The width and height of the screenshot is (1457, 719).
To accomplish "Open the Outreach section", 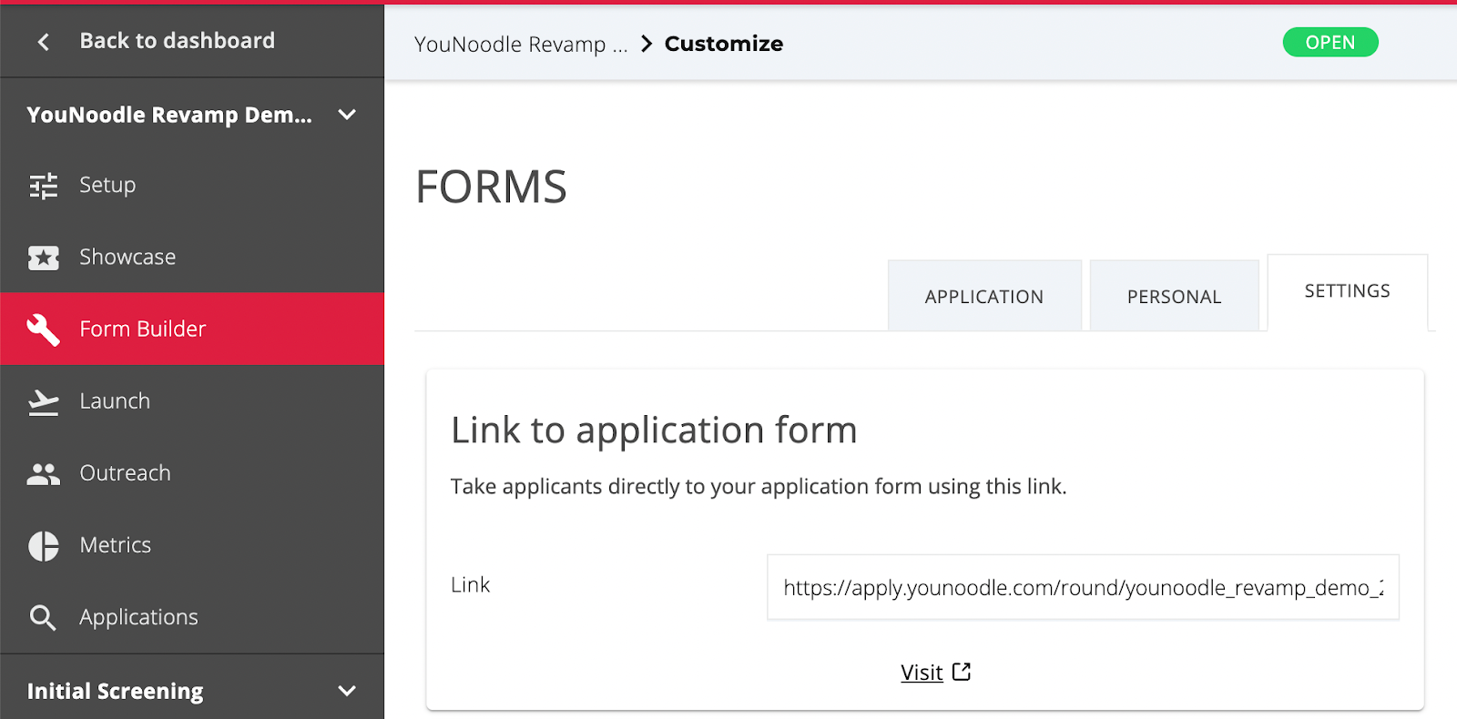I will (192, 472).
